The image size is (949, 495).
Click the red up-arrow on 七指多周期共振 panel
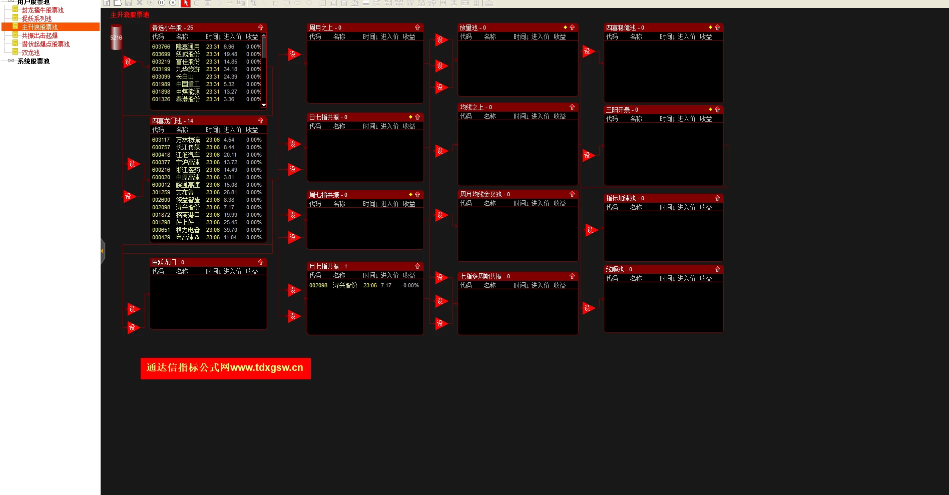tap(572, 276)
